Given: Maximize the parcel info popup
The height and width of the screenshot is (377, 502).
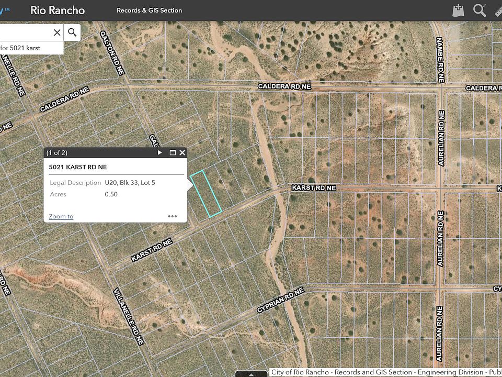Looking at the screenshot, I should [x=173, y=153].
